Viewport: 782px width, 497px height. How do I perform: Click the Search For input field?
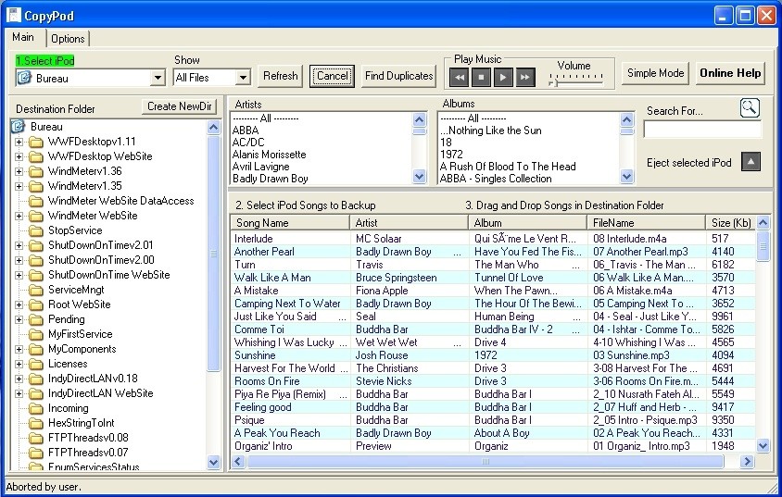pos(702,130)
